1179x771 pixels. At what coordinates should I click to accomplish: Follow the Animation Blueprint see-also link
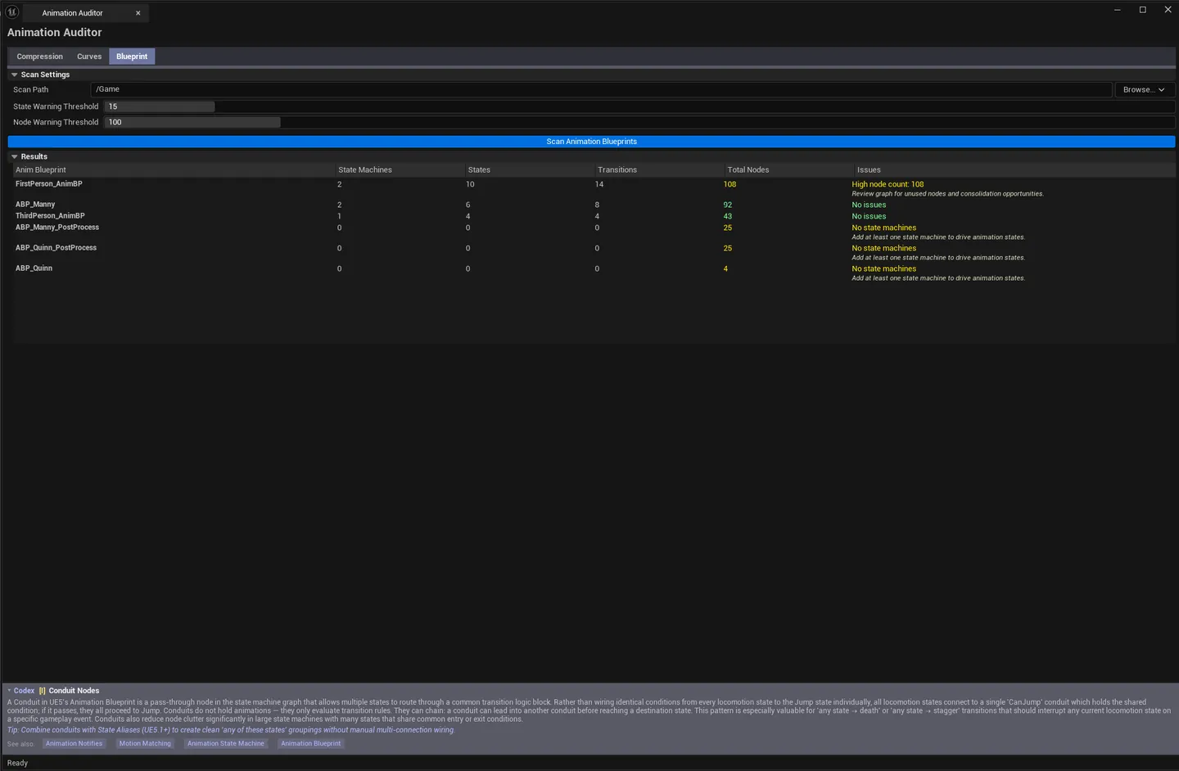point(311,744)
